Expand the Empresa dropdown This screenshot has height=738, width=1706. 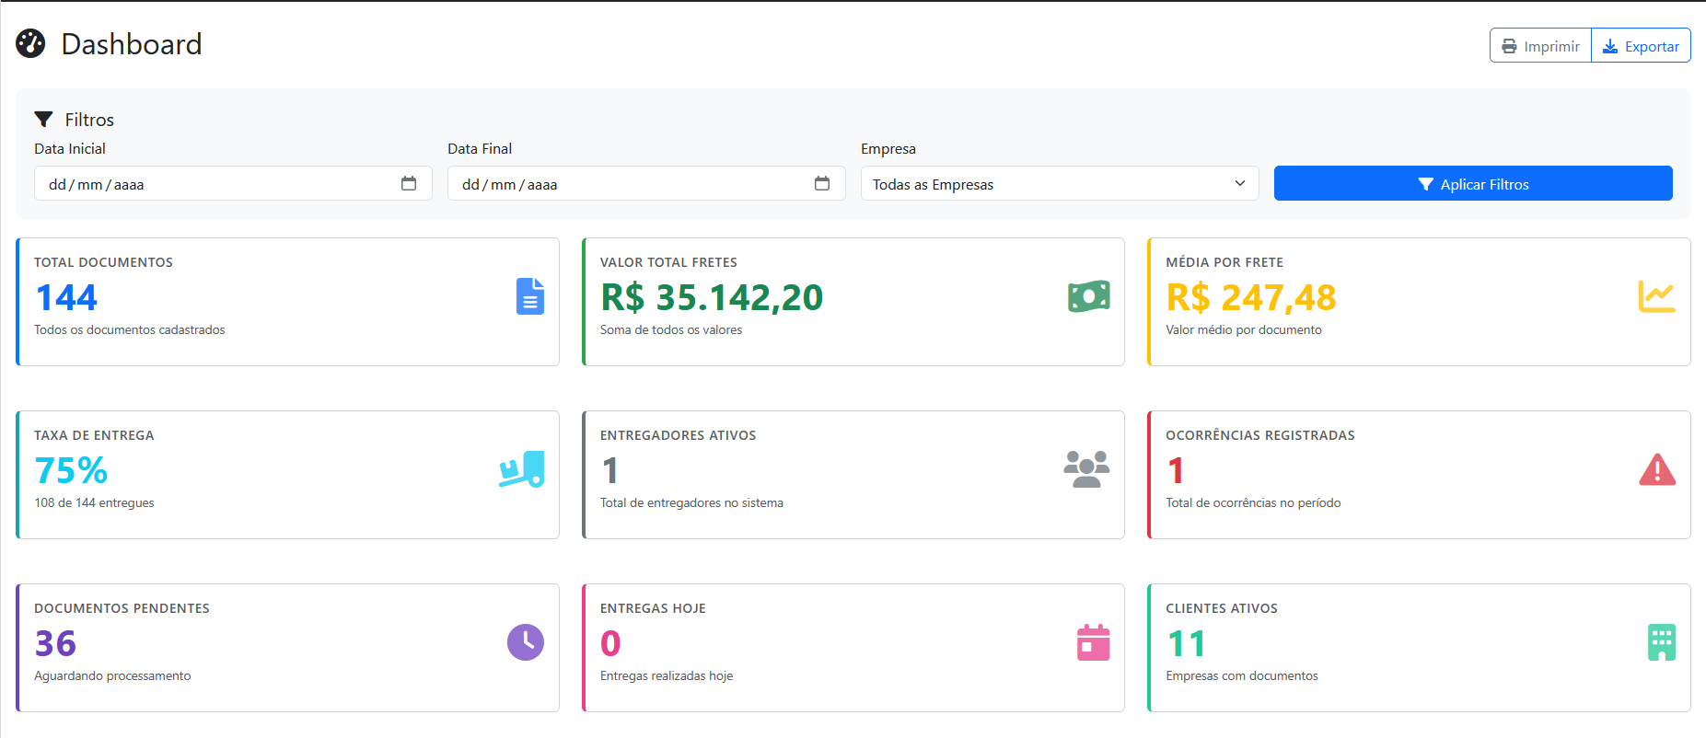click(x=1059, y=184)
